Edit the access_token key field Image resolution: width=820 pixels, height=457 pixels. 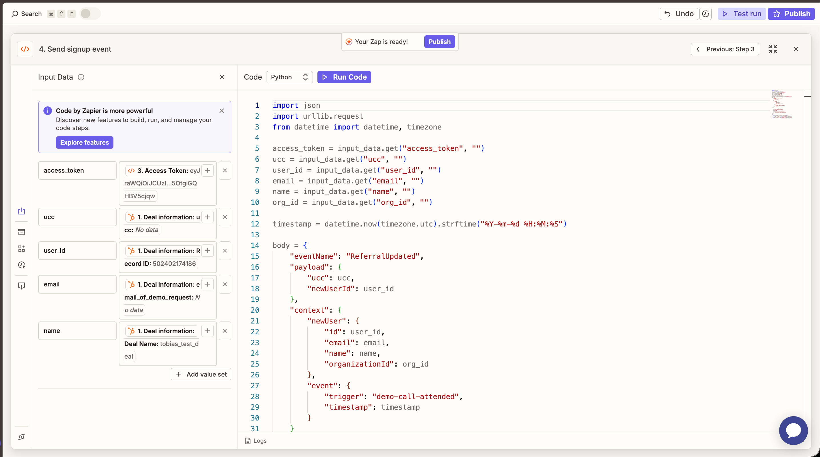tap(77, 170)
